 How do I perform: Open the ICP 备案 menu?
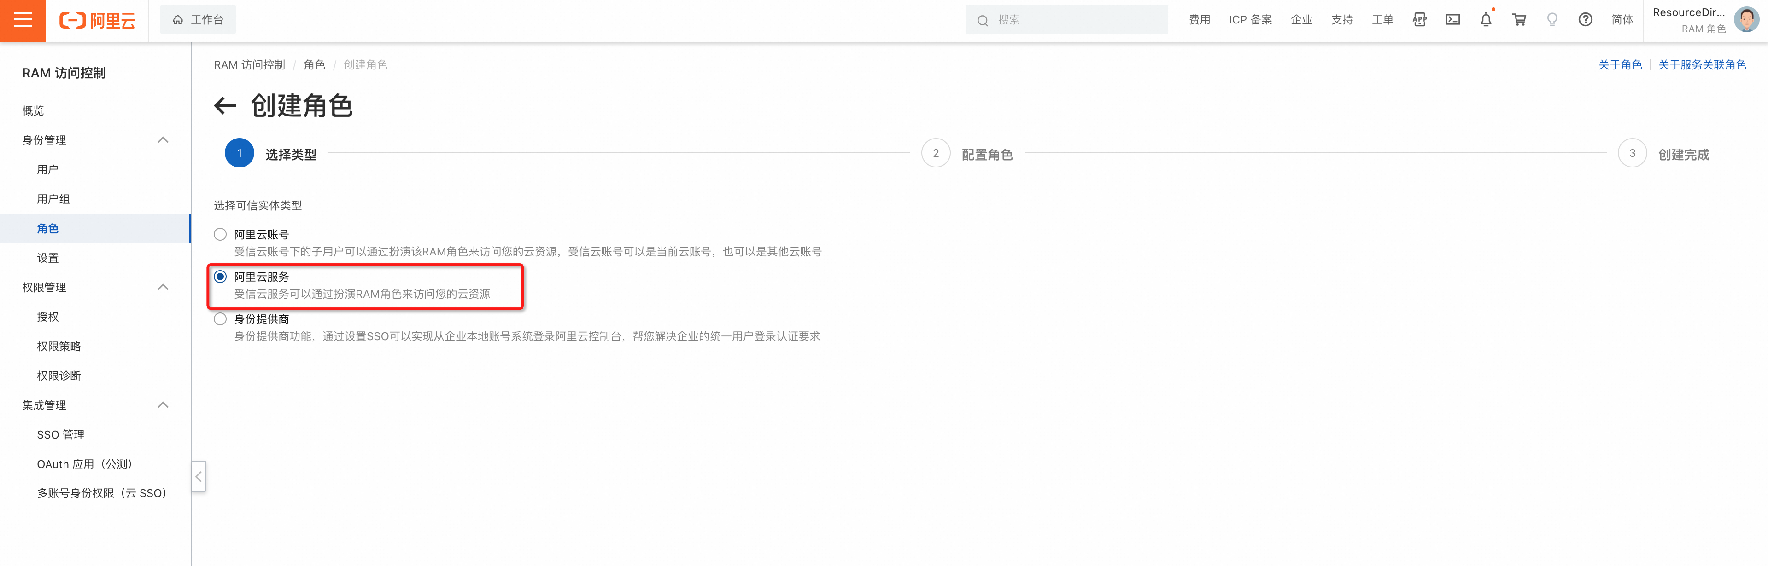click(x=1250, y=20)
